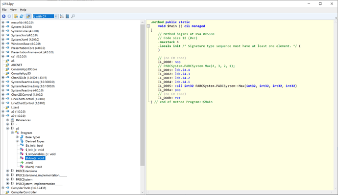Screen dimensions: 338x195
Task: Select the Main() : void method
Action: click(x=34, y=167)
